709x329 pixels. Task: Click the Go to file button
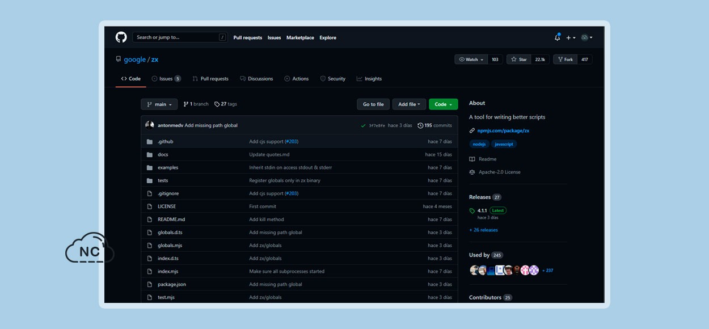tap(373, 104)
